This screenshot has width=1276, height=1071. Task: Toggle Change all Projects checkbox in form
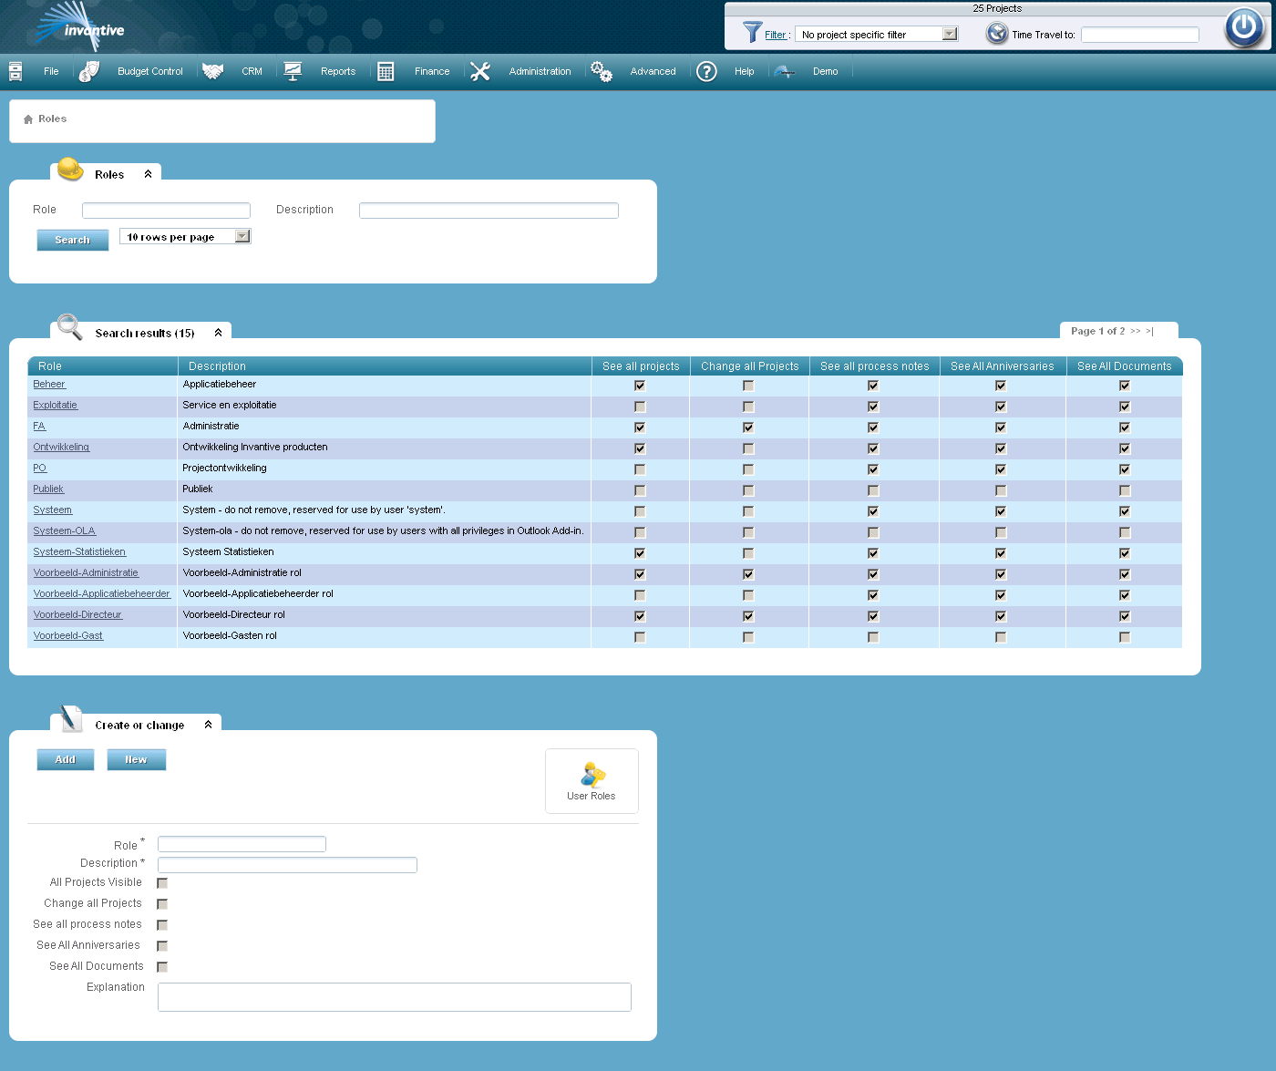pyautogui.click(x=162, y=904)
